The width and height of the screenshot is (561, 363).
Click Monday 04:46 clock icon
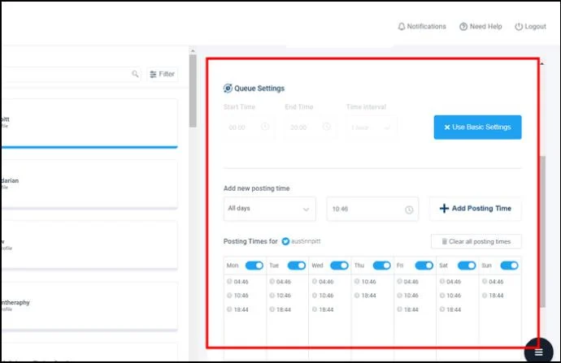point(229,282)
